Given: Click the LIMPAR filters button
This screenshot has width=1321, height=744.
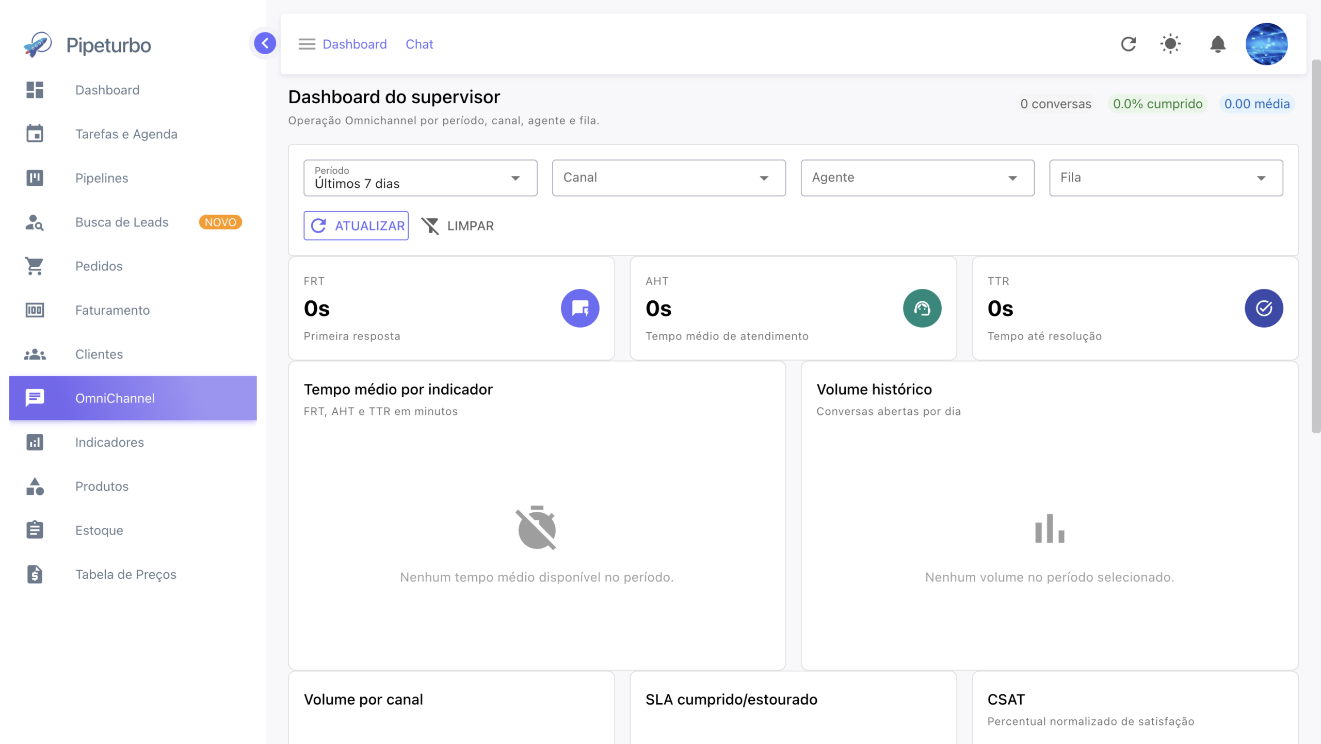Looking at the screenshot, I should (457, 225).
